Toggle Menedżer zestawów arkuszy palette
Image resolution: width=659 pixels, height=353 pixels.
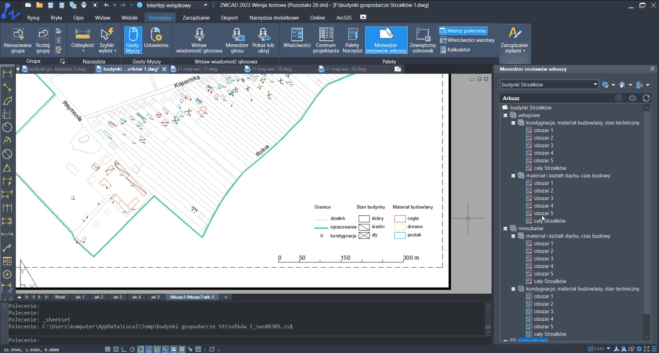[386, 40]
